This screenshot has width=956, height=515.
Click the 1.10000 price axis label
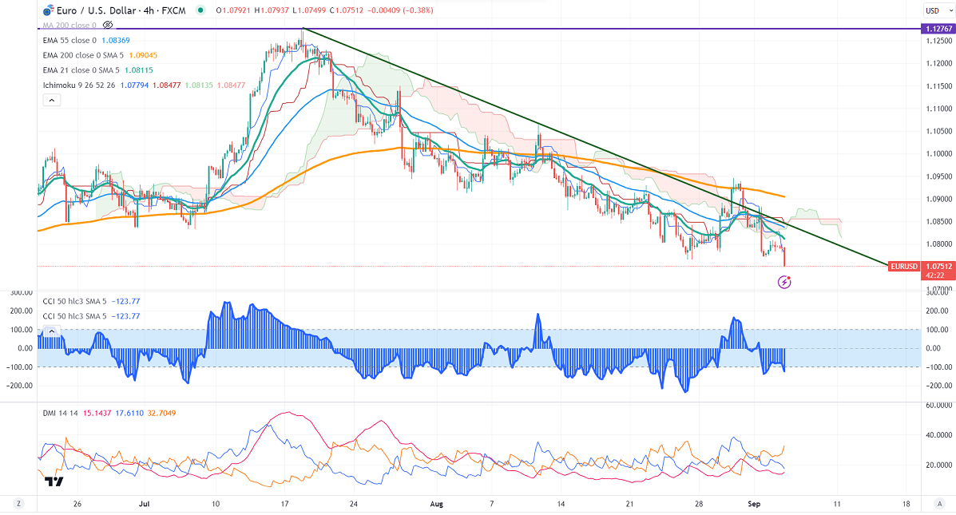[939, 153]
